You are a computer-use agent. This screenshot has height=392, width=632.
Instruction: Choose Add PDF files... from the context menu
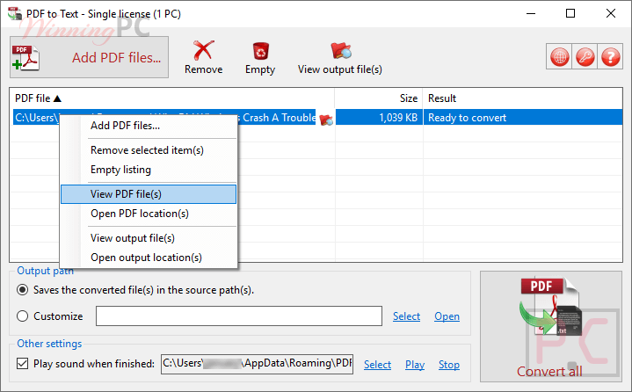149,126
